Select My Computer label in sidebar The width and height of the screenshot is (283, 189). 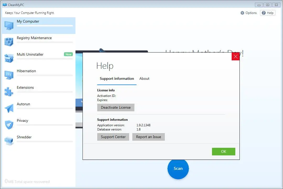pyautogui.click(x=28, y=21)
